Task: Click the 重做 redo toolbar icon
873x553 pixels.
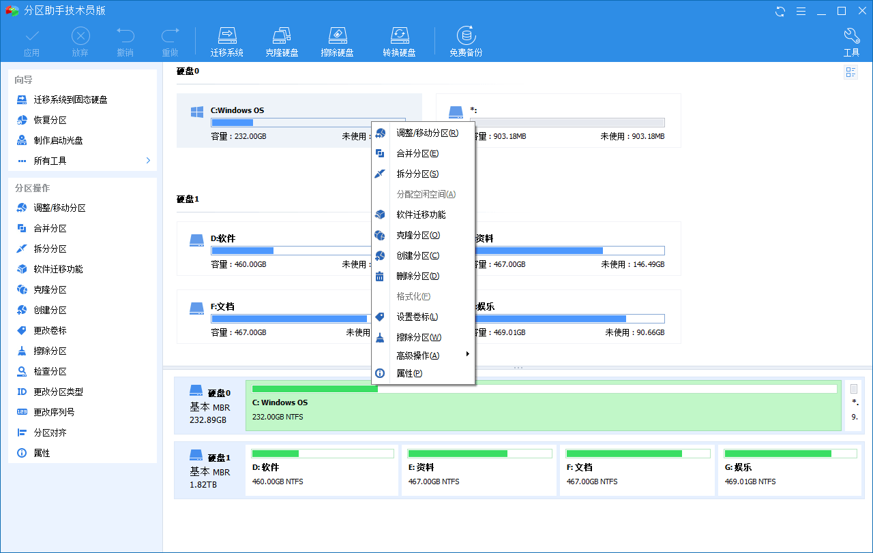Action: click(170, 42)
